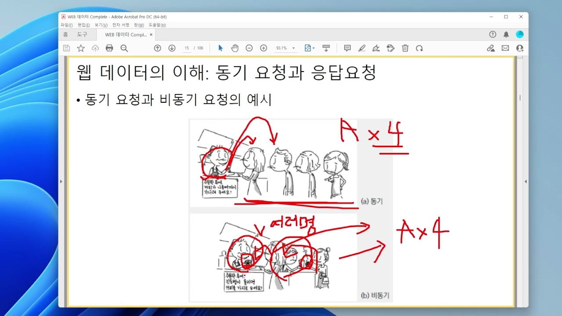Open the 보기 menu
562x316 pixels.
pos(101,25)
